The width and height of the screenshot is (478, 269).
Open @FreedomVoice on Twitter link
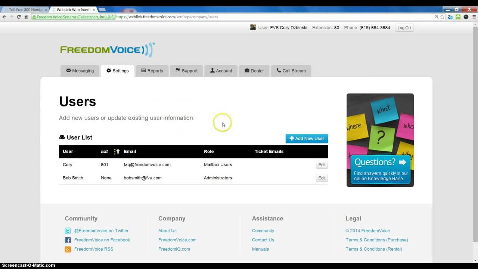point(101,231)
